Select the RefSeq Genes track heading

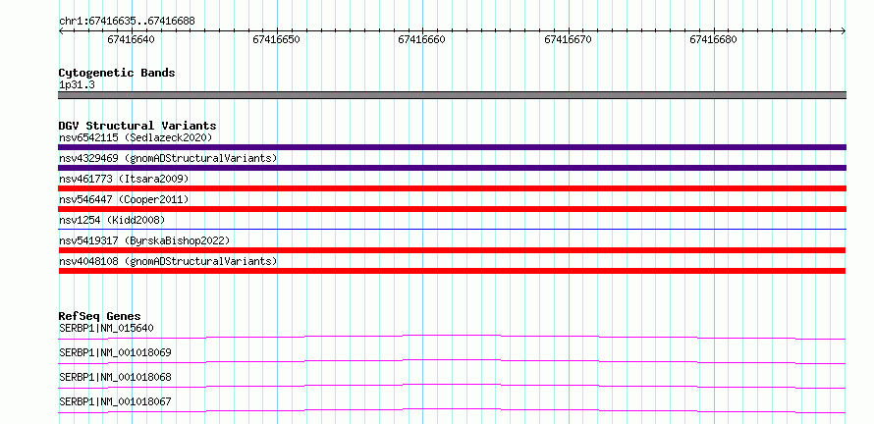click(100, 316)
